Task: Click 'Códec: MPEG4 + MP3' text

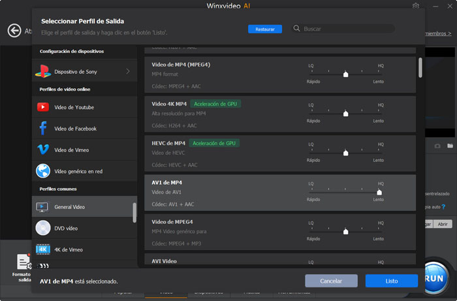Action: click(176, 244)
